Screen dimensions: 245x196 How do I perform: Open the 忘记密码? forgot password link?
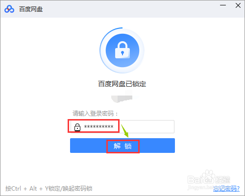pyautogui.click(x=226, y=189)
